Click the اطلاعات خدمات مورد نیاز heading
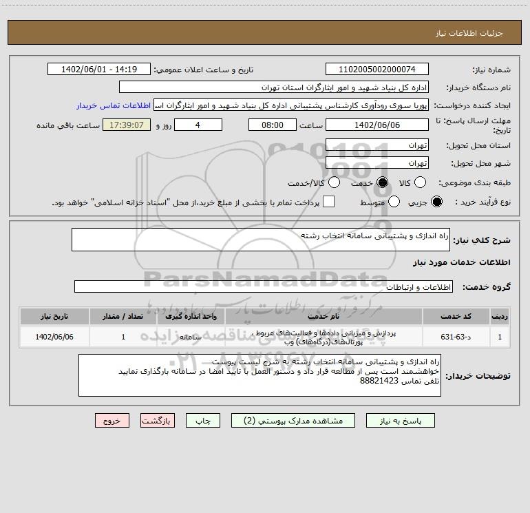The width and height of the screenshot is (530, 513). (x=461, y=262)
